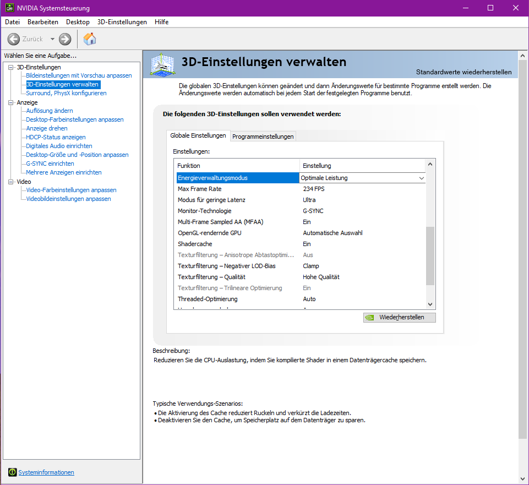Click the Funktion column header

[238, 166]
